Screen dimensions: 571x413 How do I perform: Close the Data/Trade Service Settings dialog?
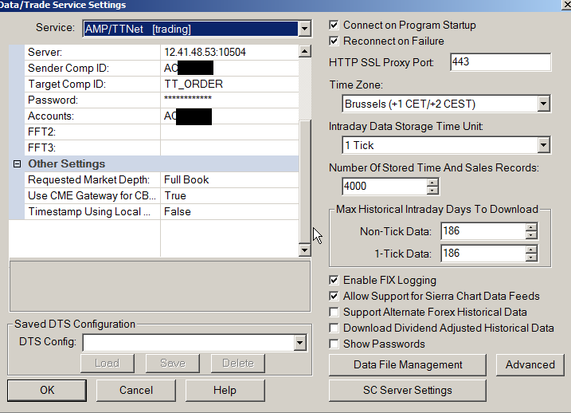(566, 5)
